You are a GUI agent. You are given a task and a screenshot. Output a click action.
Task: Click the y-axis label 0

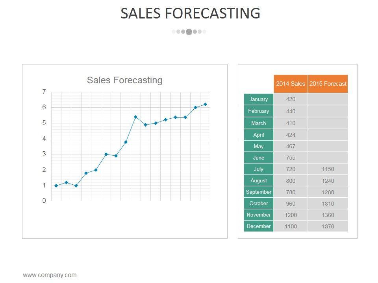click(x=44, y=201)
